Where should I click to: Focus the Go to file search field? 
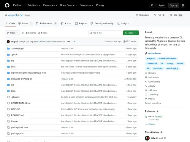(x=105, y=33)
